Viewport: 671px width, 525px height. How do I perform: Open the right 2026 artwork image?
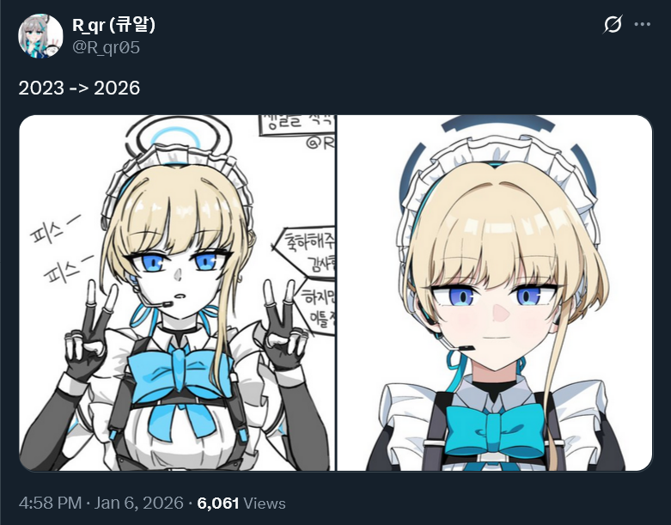[x=495, y=293]
